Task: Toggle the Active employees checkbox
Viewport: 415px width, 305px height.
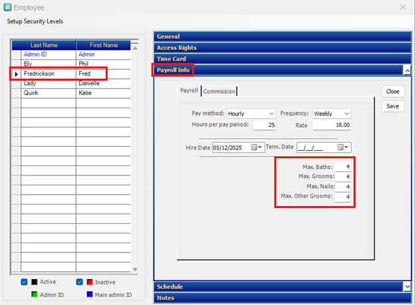Action: pyautogui.click(x=25, y=281)
